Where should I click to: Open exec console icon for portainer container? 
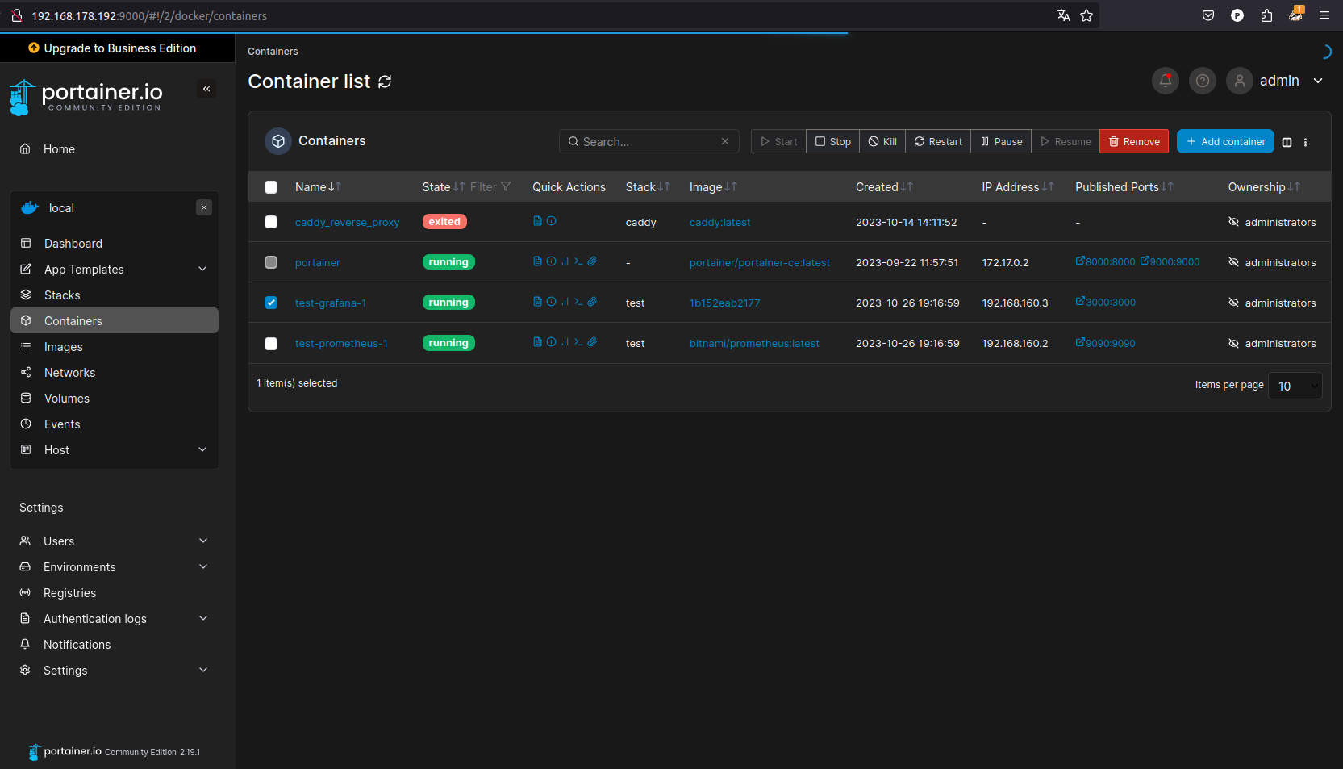point(578,261)
